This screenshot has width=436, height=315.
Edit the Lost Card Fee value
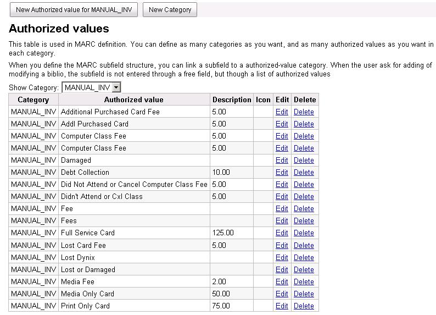[282, 245]
